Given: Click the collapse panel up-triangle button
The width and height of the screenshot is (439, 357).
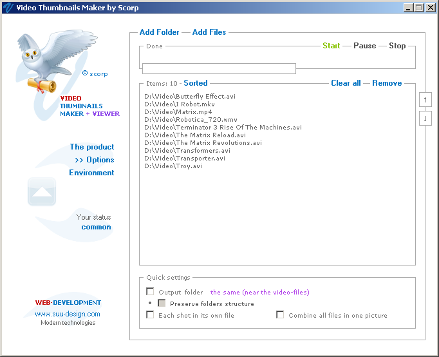Looking at the screenshot, I should [x=42, y=191].
